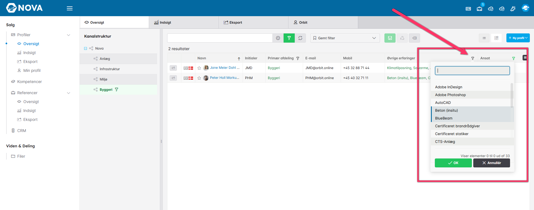
Task: Click the Annullér button
Action: click(492, 163)
